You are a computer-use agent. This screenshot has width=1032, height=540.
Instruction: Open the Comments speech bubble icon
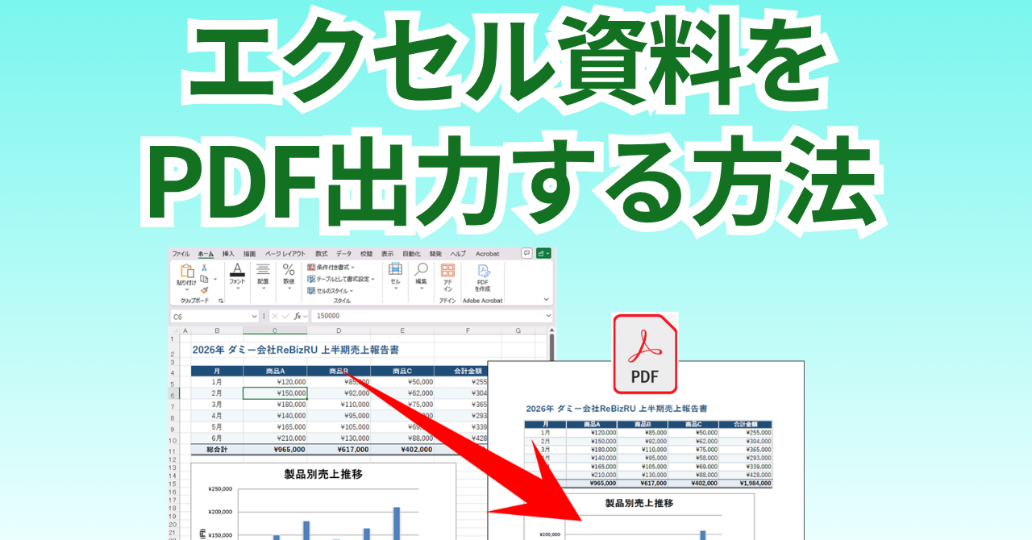pos(526,253)
